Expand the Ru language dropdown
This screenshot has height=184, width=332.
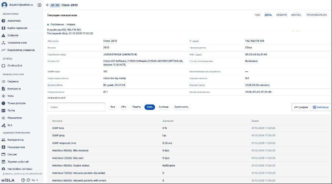[35, 180]
